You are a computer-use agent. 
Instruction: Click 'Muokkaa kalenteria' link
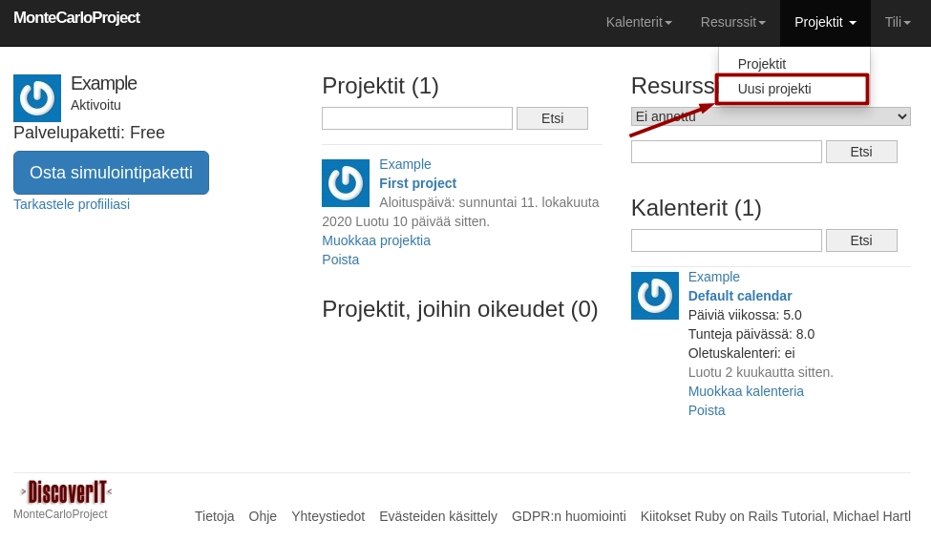tap(746, 391)
